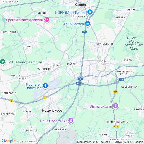Select the KÖNIGSBORN district label
144x144 pixels.
click(104, 44)
